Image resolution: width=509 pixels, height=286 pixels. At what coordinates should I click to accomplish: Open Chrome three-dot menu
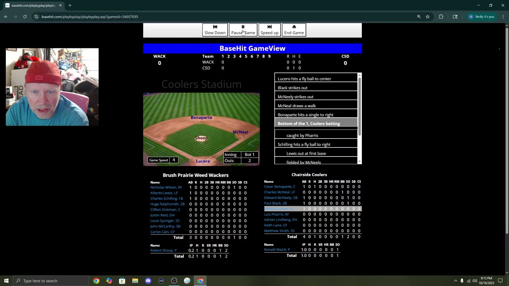click(x=503, y=17)
